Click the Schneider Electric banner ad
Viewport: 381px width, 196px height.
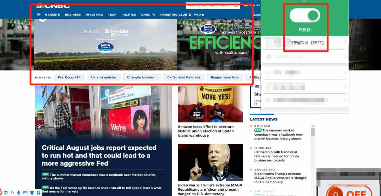(105, 44)
